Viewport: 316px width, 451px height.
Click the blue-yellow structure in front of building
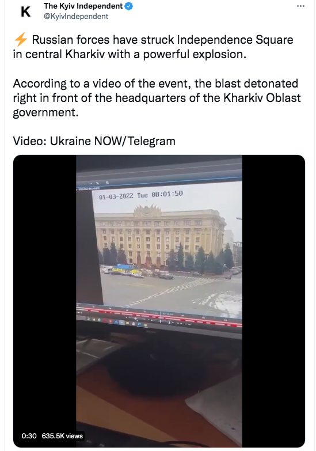click(x=124, y=268)
